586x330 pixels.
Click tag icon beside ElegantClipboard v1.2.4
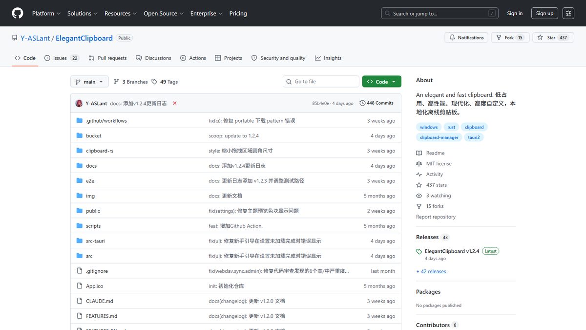(x=419, y=251)
